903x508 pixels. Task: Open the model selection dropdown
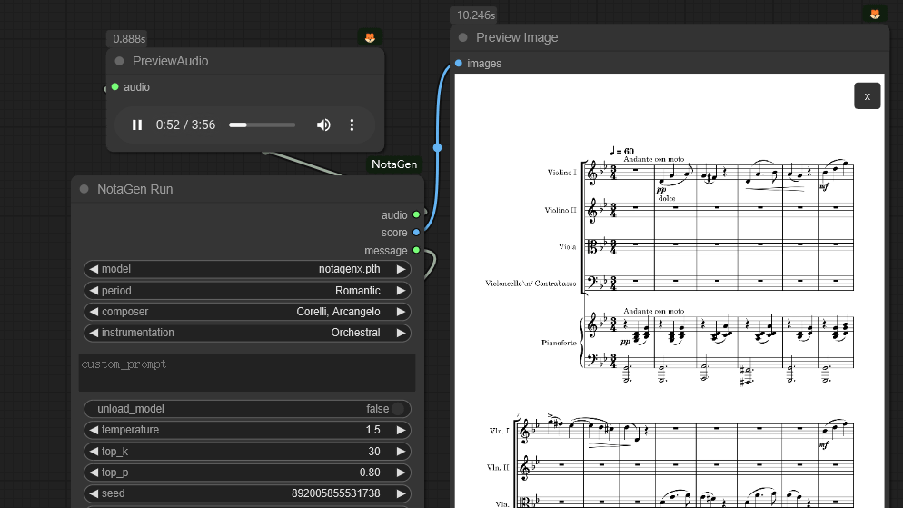click(247, 269)
